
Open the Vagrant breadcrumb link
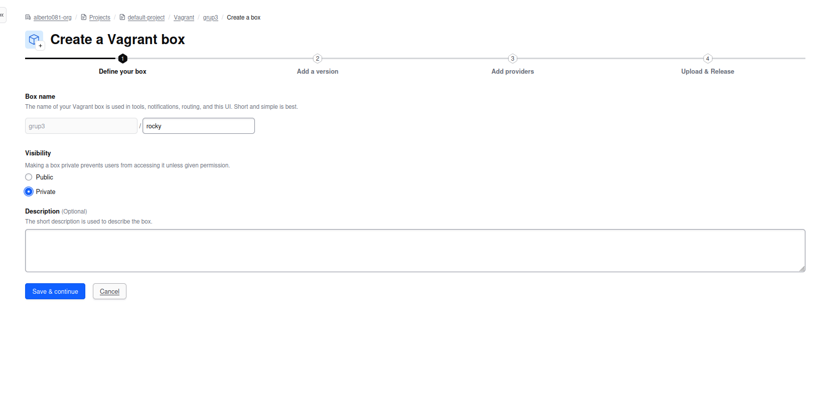(184, 18)
